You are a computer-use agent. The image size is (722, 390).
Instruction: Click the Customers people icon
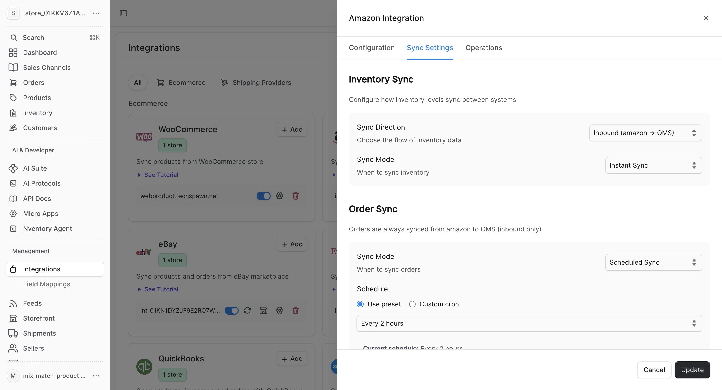tap(13, 128)
